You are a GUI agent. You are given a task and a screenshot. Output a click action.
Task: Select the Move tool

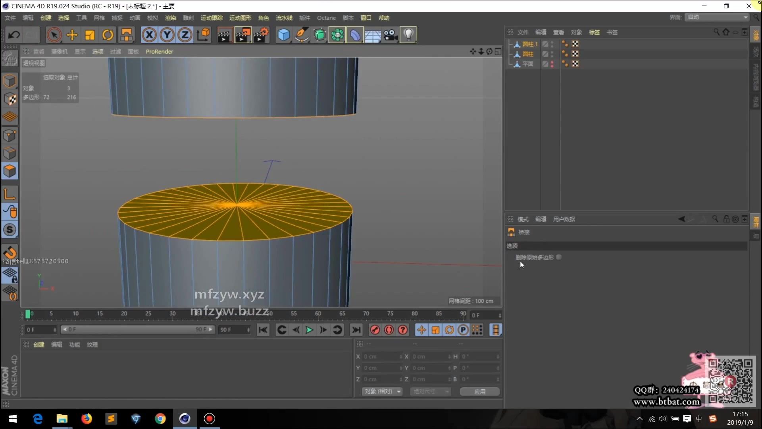pos(72,35)
